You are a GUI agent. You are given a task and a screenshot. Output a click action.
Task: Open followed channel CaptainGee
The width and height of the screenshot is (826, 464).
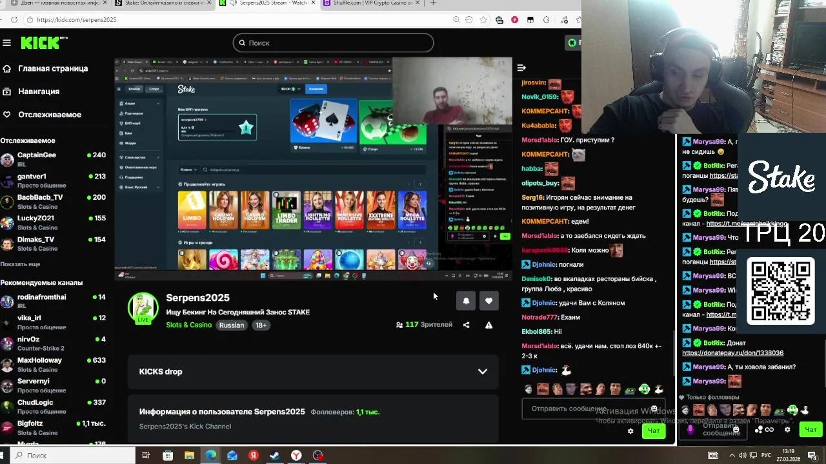pyautogui.click(x=53, y=159)
